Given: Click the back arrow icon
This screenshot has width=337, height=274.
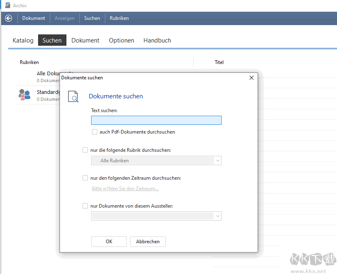Looking at the screenshot, I should tap(9, 18).
